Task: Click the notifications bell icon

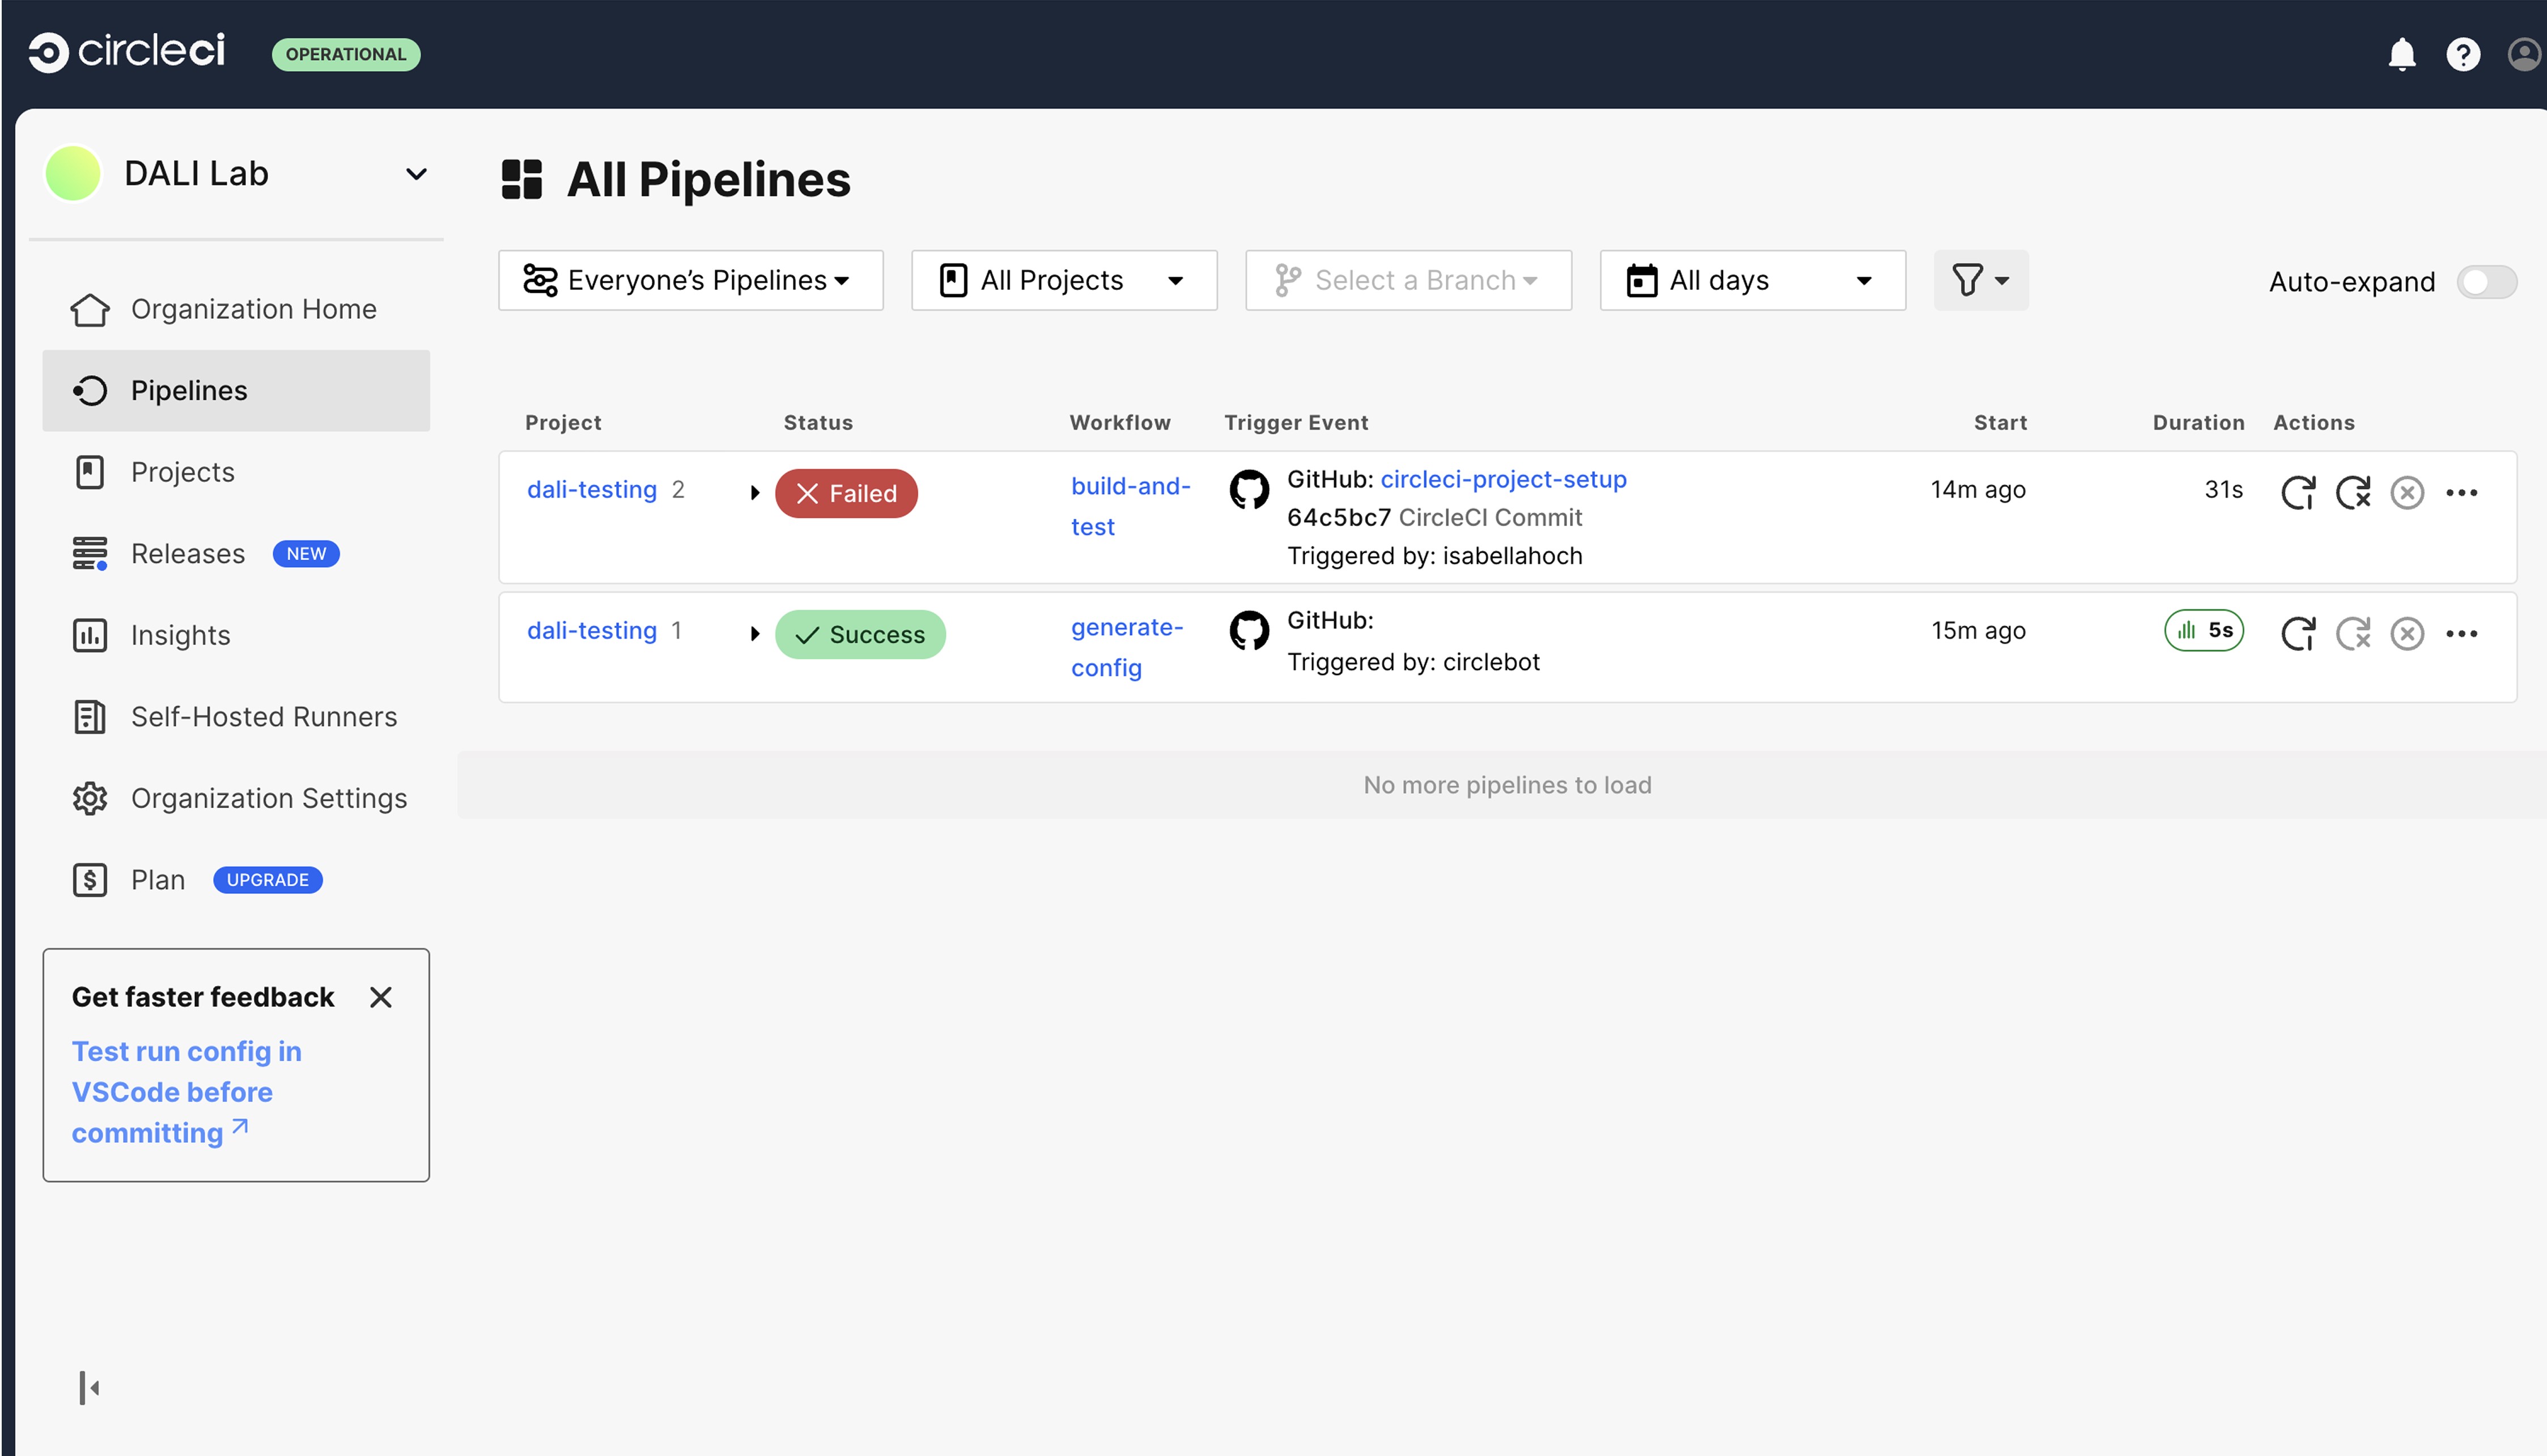Action: (2401, 54)
